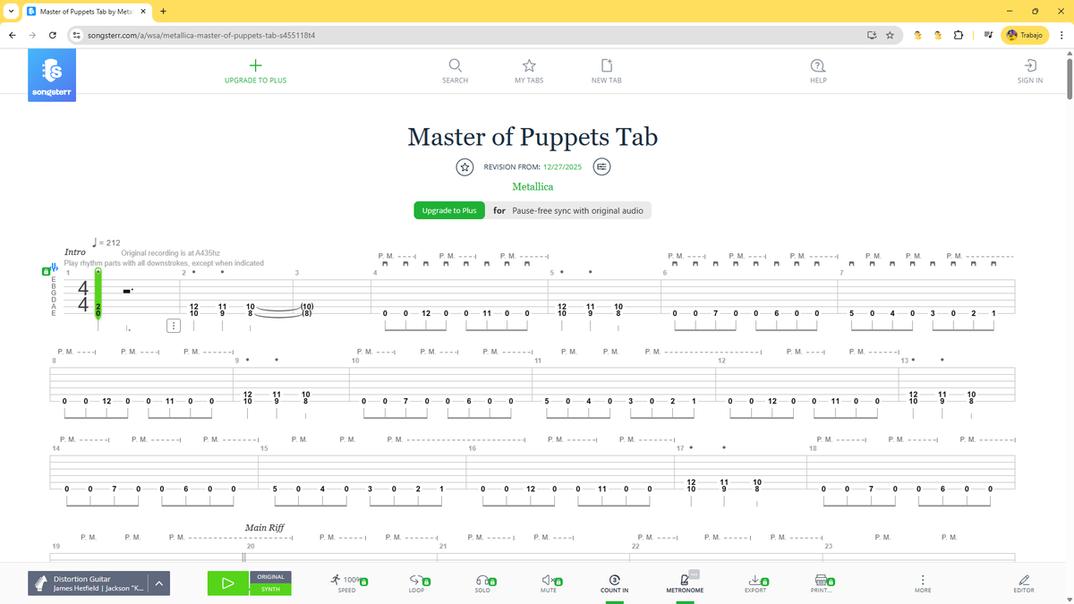Open Chrome media control icon
Viewport: 1074px width, 604px height.
coord(987,35)
